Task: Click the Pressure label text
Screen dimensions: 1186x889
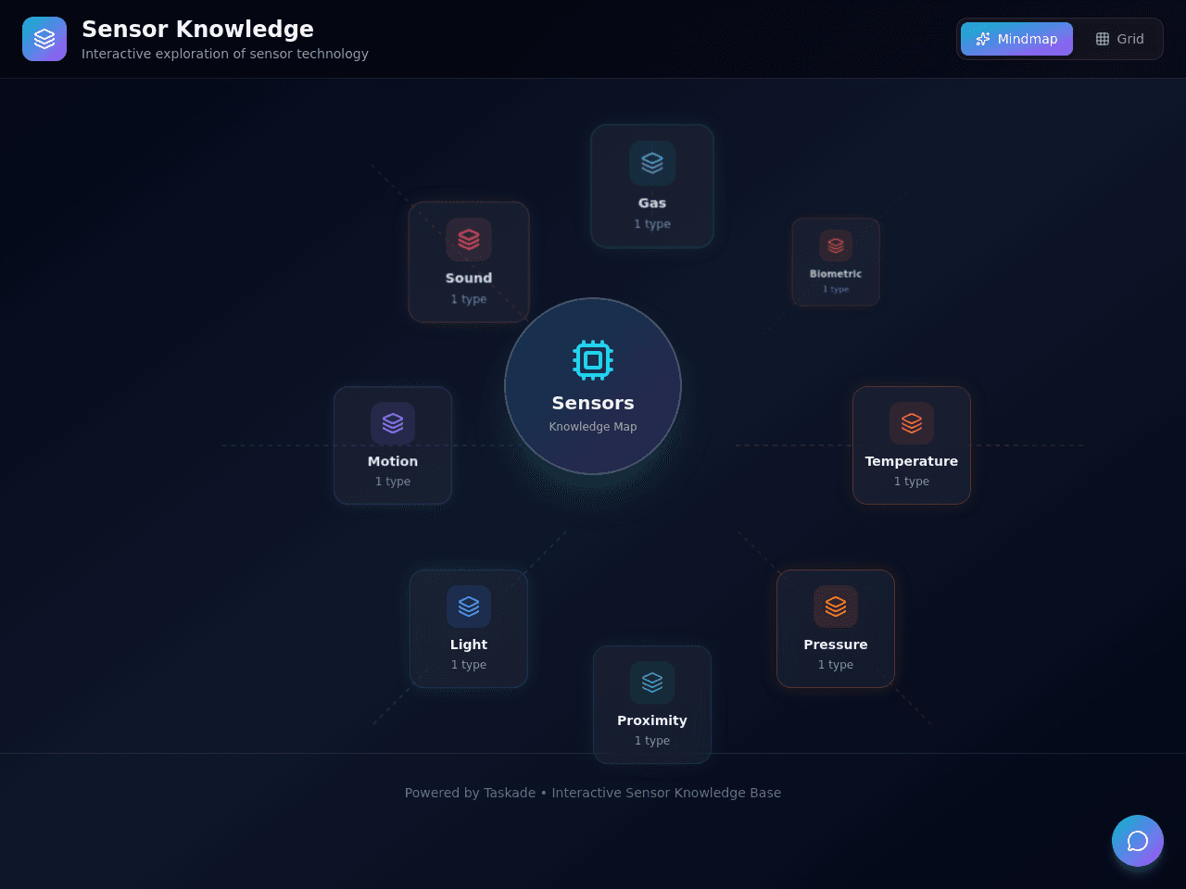Action: [x=836, y=645]
